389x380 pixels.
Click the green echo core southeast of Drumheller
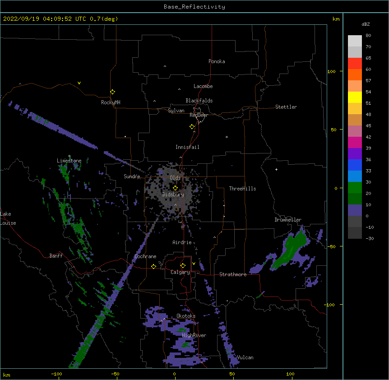[x=290, y=250]
